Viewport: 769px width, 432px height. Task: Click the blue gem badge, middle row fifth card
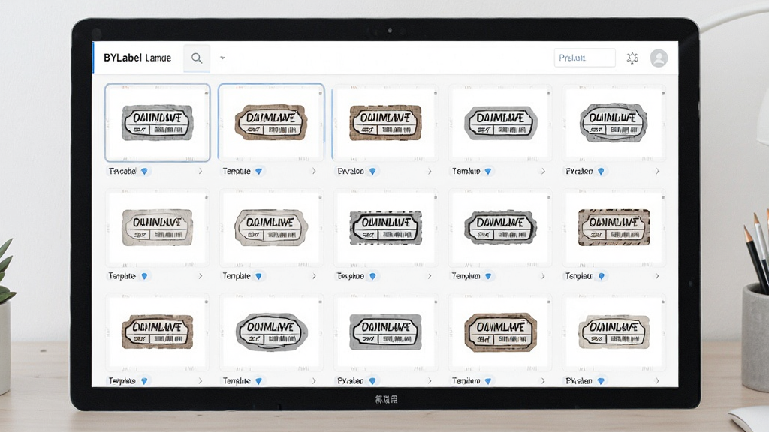(x=602, y=276)
